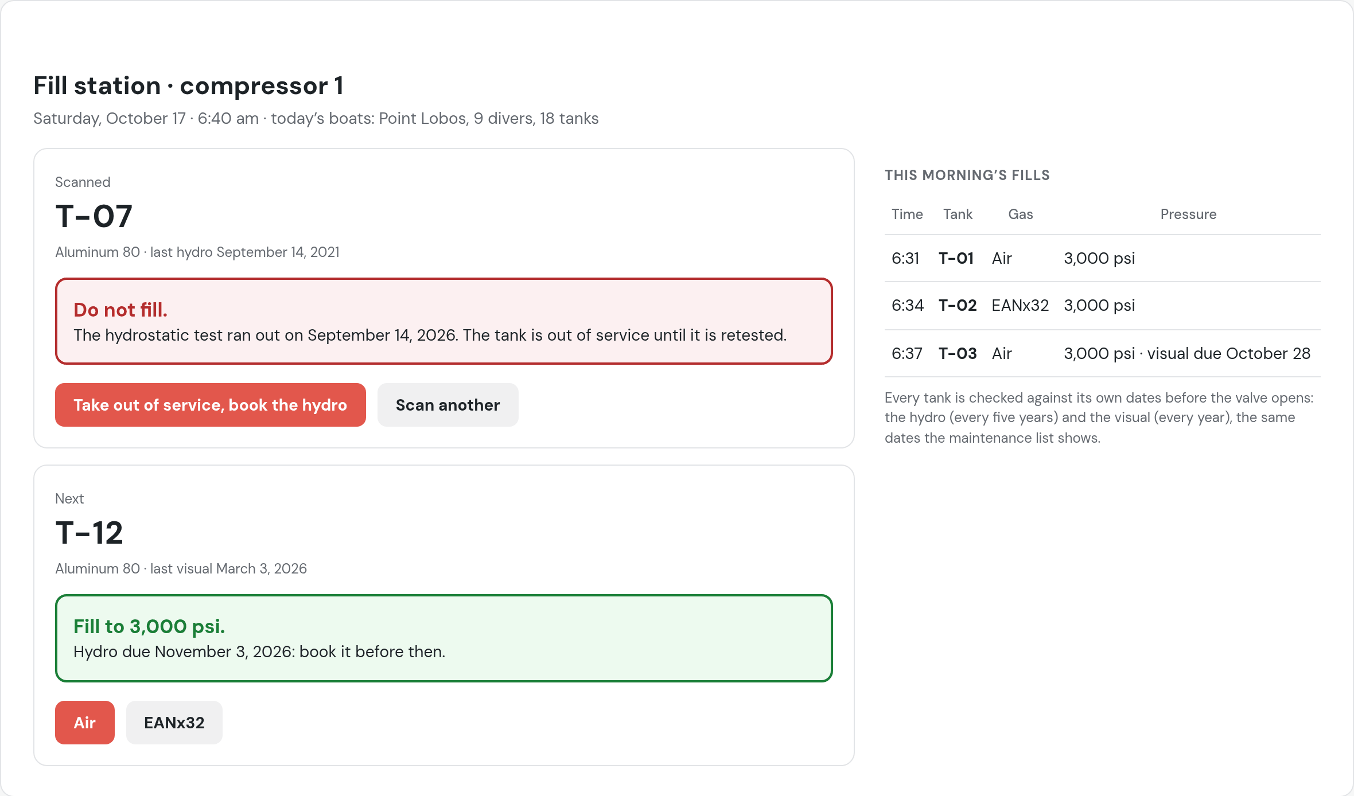This screenshot has width=1354, height=796.
Task: Click the 'Fill station · compressor 1' title
Action: click(x=189, y=85)
